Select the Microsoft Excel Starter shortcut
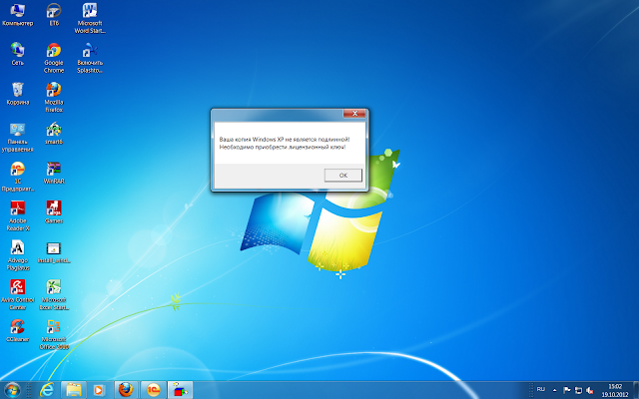 coord(54,295)
